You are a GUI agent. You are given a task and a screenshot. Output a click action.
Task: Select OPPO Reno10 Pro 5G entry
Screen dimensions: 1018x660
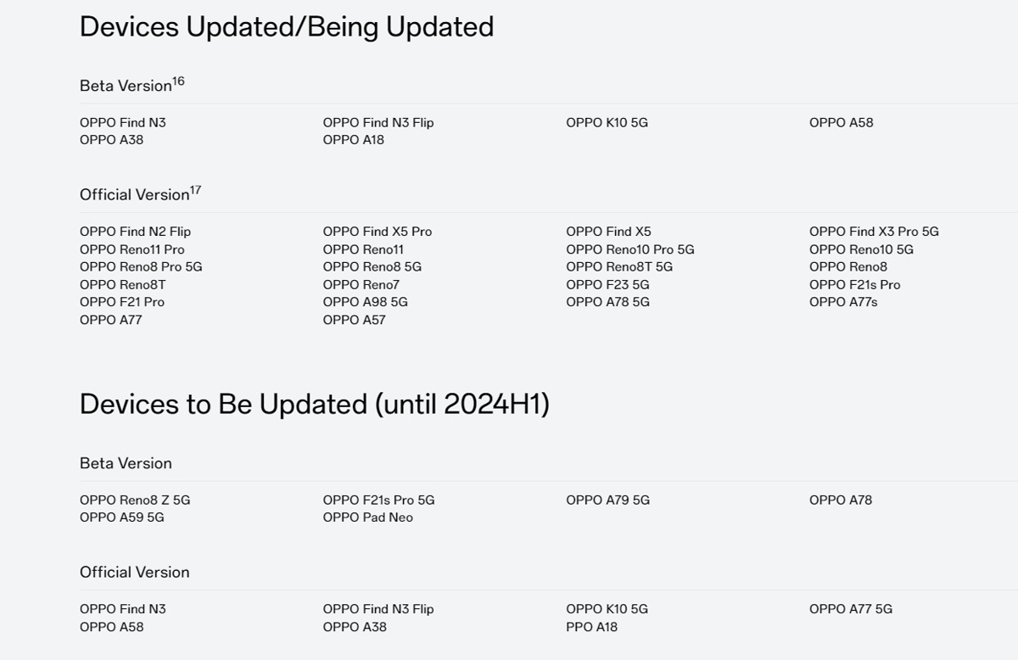click(630, 249)
